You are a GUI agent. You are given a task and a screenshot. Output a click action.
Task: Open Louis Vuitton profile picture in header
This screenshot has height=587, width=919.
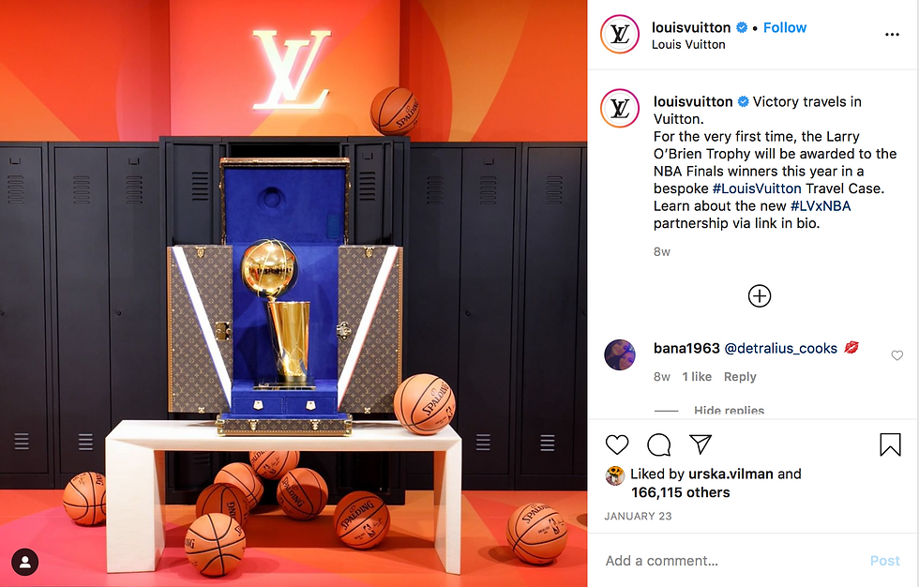coord(620,35)
